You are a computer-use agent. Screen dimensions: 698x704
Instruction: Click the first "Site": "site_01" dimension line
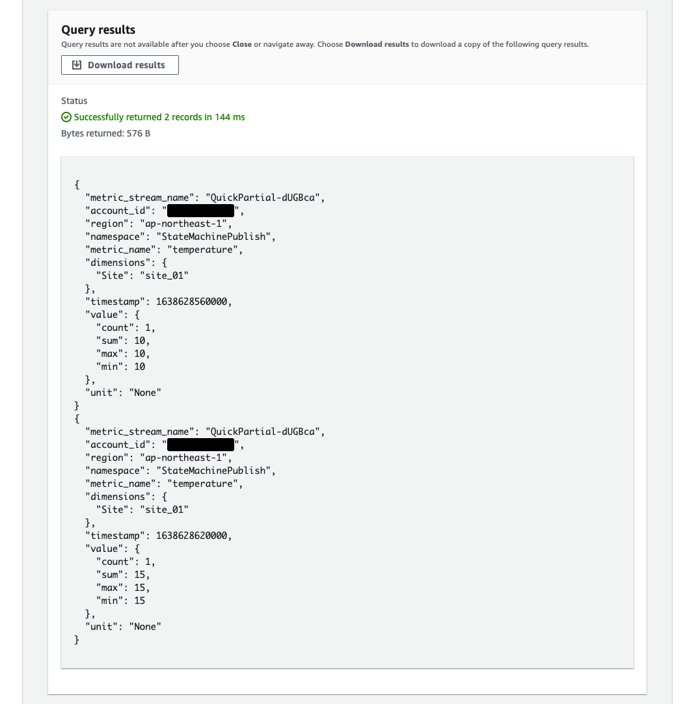(x=142, y=276)
